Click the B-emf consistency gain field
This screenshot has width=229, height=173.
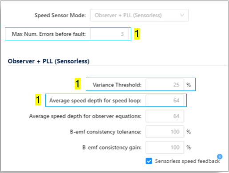[165, 147]
